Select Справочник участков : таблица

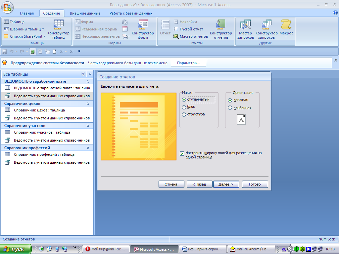47,132
